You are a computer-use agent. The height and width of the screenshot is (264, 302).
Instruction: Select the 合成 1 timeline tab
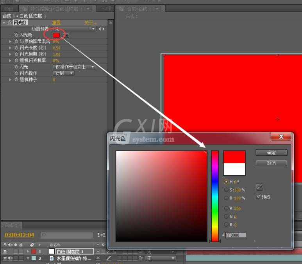click(x=12, y=225)
